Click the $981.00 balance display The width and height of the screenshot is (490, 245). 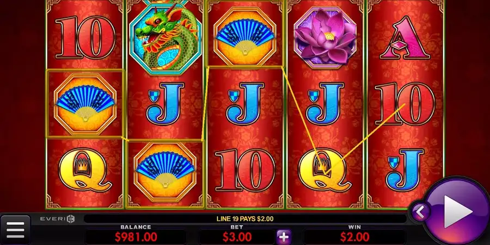tap(136, 237)
